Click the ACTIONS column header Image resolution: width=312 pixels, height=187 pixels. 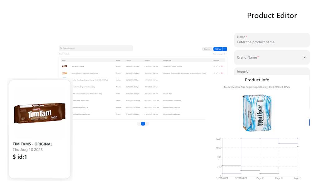pyautogui.click(x=216, y=60)
